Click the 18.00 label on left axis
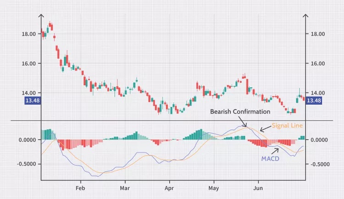Viewport: 344px width, 199px height. tap(29, 34)
